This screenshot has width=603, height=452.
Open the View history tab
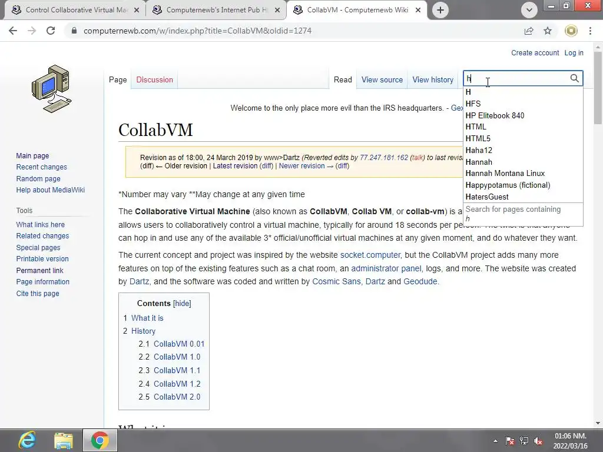[x=433, y=79]
